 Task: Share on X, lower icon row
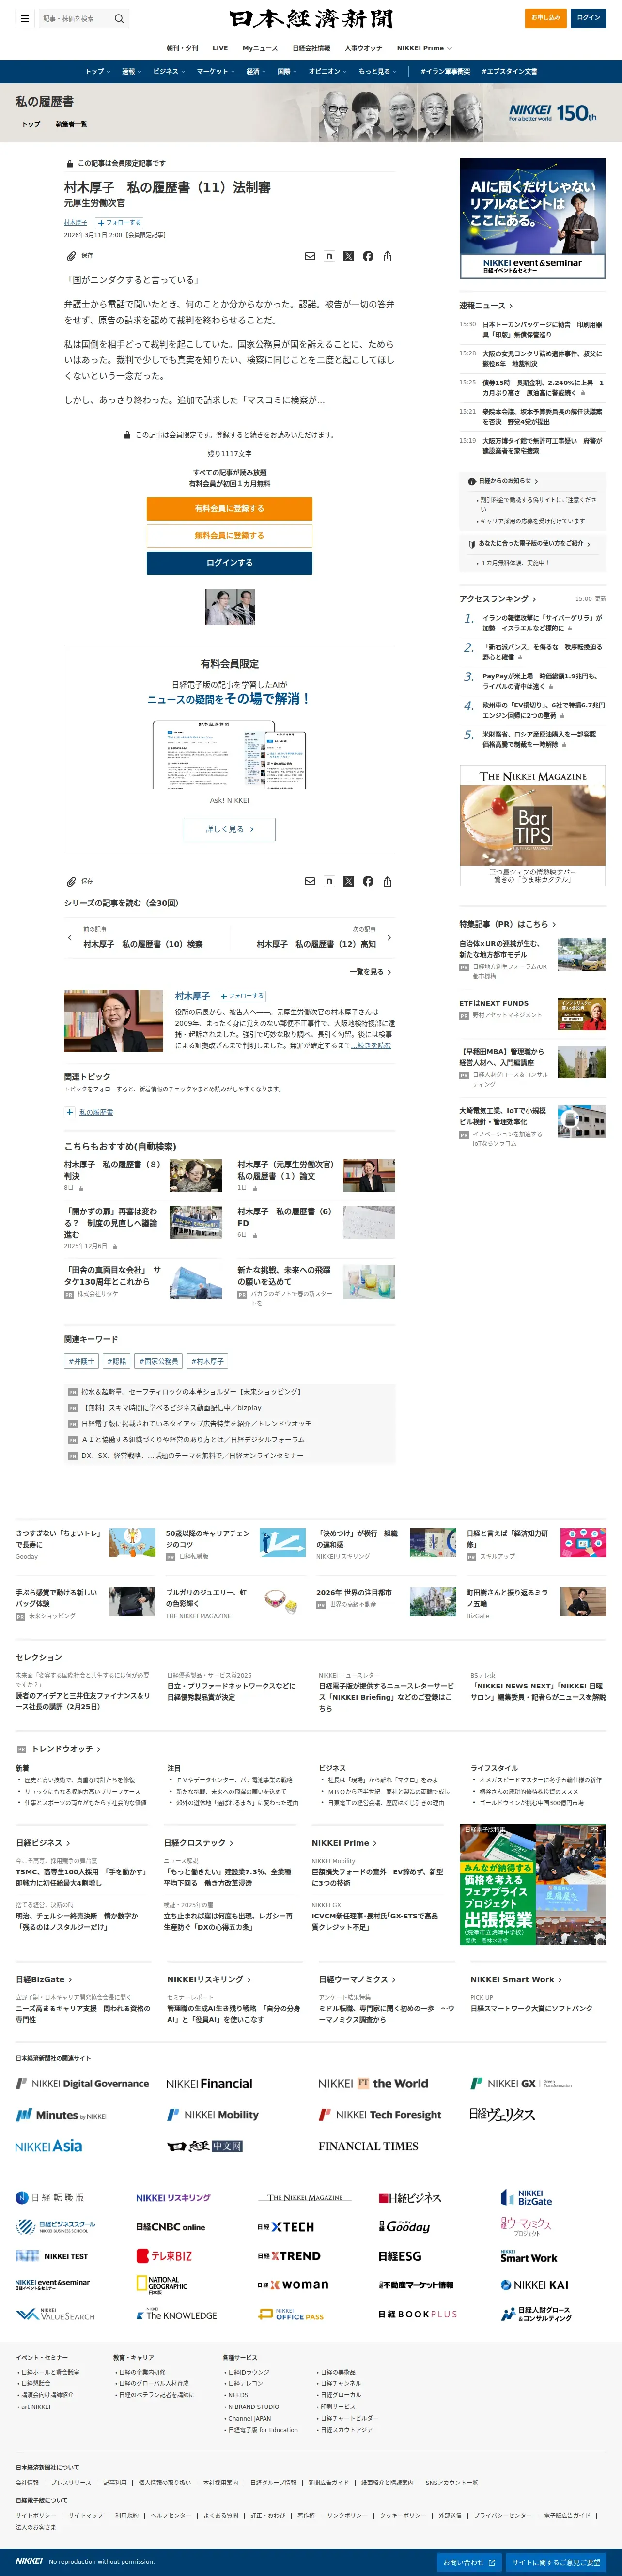click(x=348, y=881)
